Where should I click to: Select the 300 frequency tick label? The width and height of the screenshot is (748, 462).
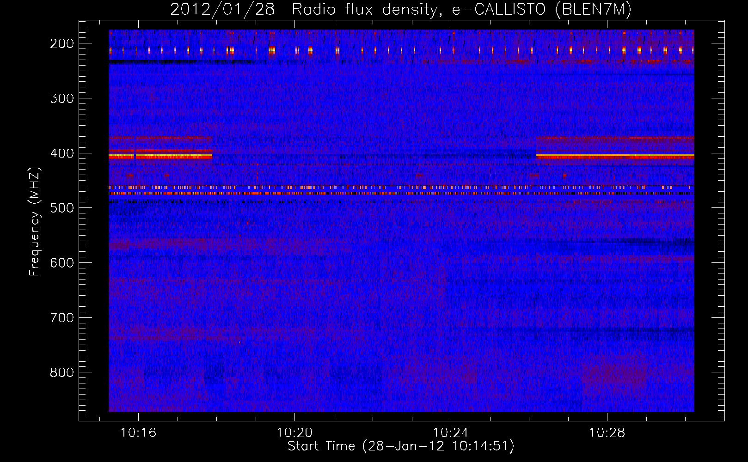62,98
